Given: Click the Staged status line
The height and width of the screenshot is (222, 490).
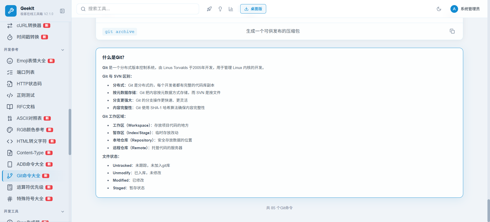Looking at the screenshot, I should 129,188.
